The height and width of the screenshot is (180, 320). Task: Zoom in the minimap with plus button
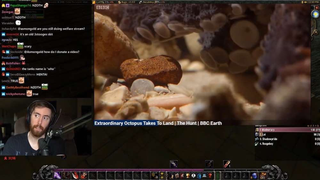[x=316, y=32]
